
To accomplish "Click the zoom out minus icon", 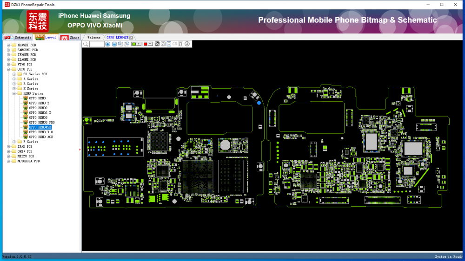I will (114, 44).
